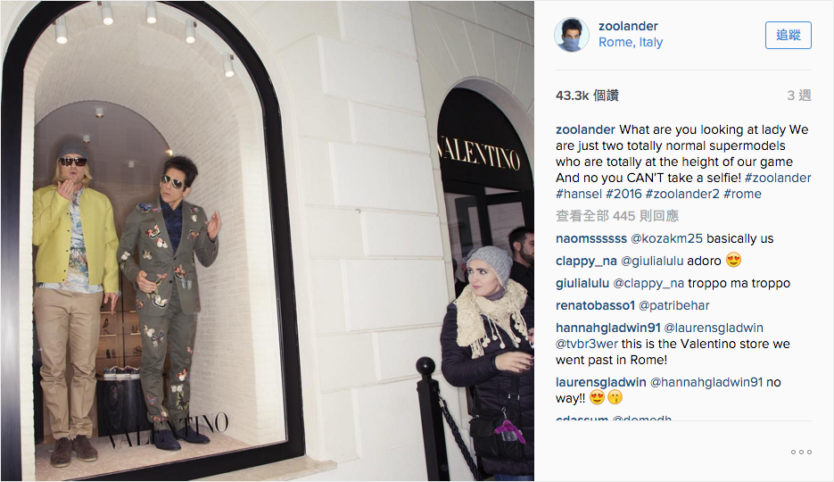Visit laurensgladwin's profile
This screenshot has width=834, height=482.
pyautogui.click(x=601, y=382)
